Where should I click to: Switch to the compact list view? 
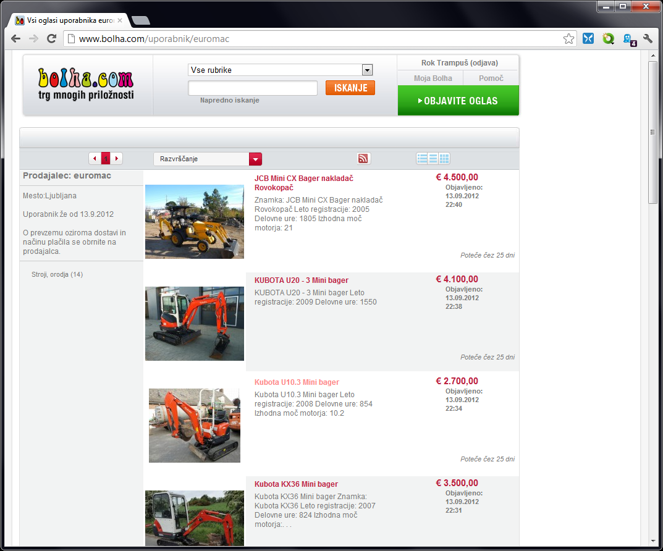[433, 159]
